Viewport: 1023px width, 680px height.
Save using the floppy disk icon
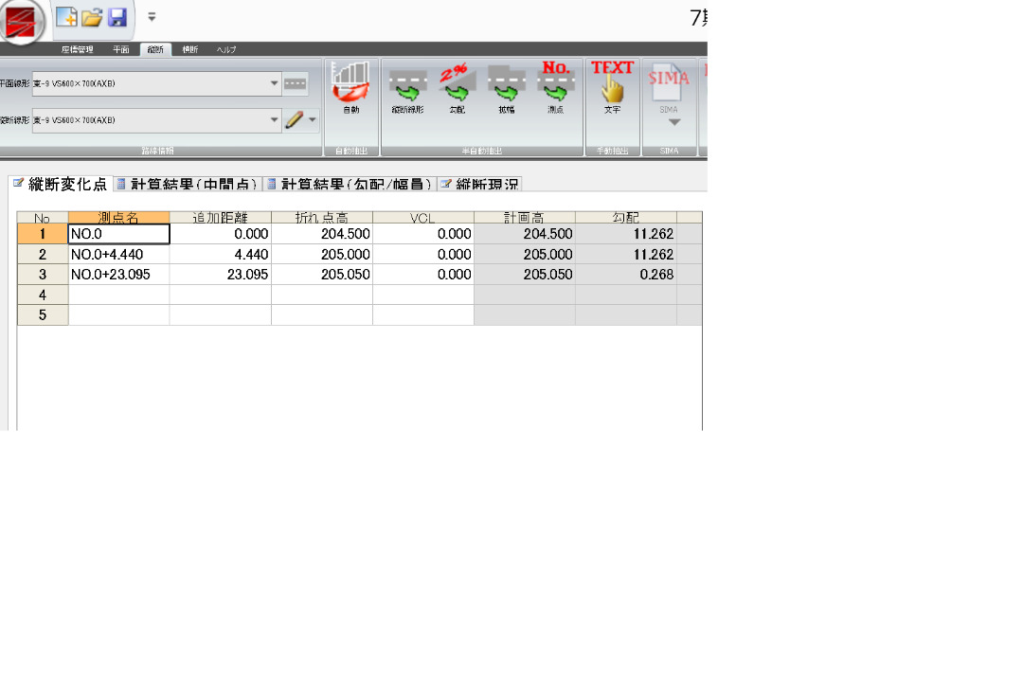[x=117, y=17]
